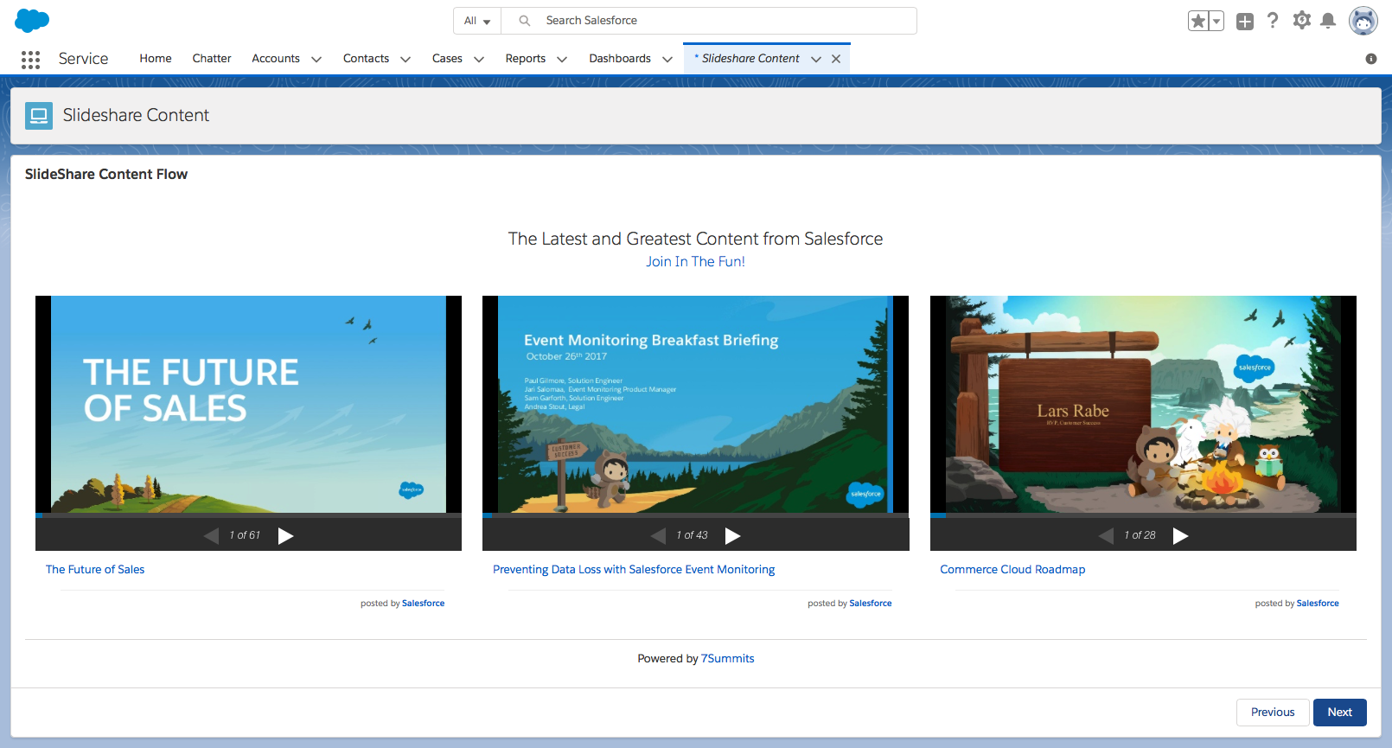Viewport: 1392px width, 748px height.
Task: Open the Help question mark icon
Action: click(1273, 21)
